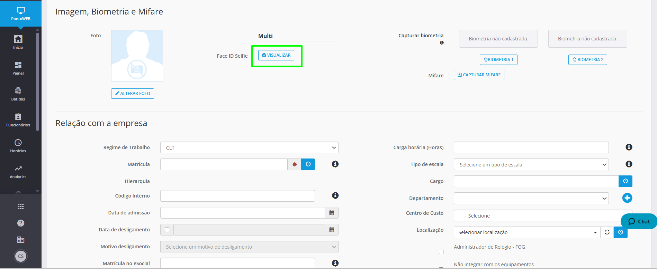Click the BIOMETRIA 1 button
This screenshot has height=269, width=657.
tap(499, 60)
